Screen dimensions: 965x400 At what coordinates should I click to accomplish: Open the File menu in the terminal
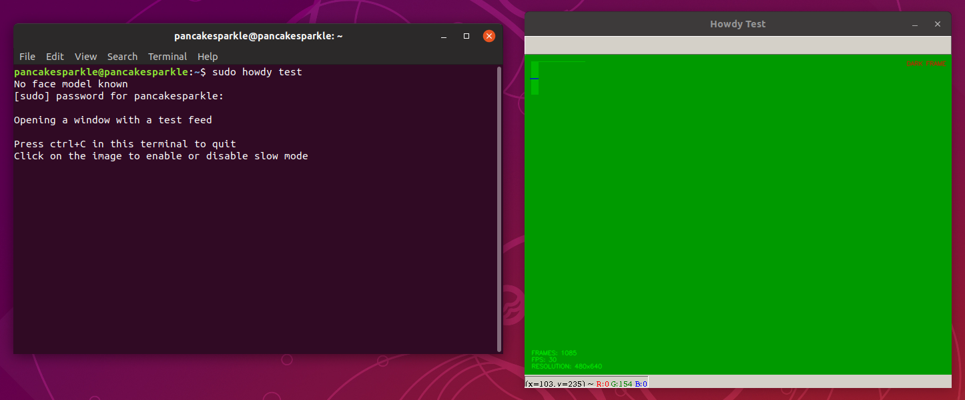click(27, 57)
